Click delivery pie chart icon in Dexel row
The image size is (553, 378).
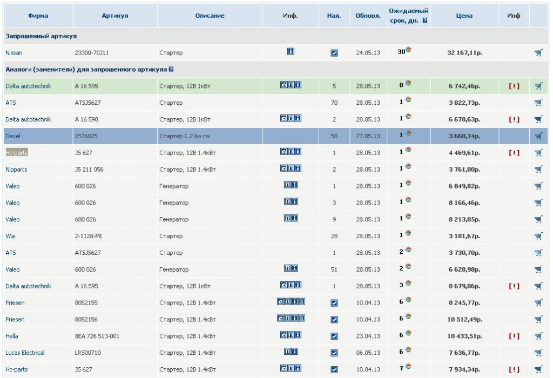pos(408,133)
